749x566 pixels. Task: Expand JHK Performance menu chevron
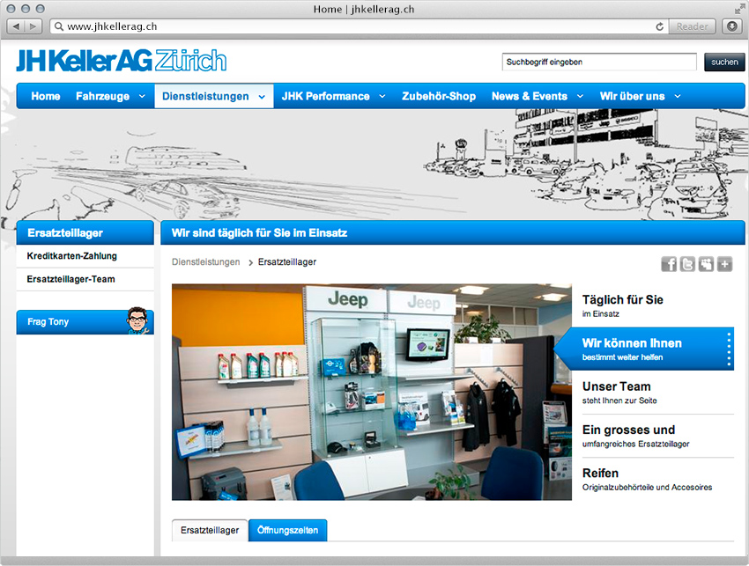pos(382,97)
